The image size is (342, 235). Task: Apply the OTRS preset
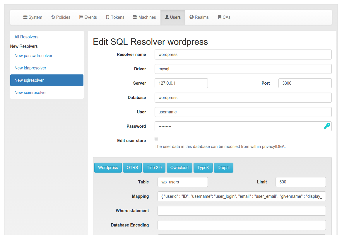click(132, 168)
